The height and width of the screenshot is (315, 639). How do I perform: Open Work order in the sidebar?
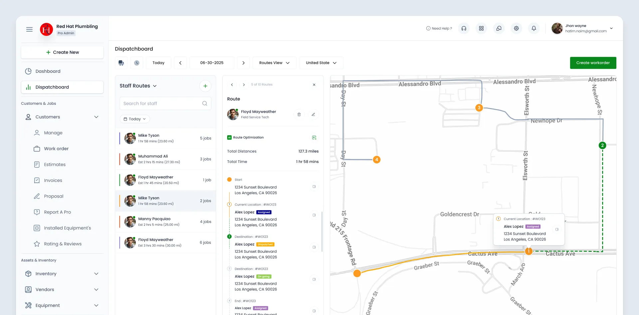[56, 149]
